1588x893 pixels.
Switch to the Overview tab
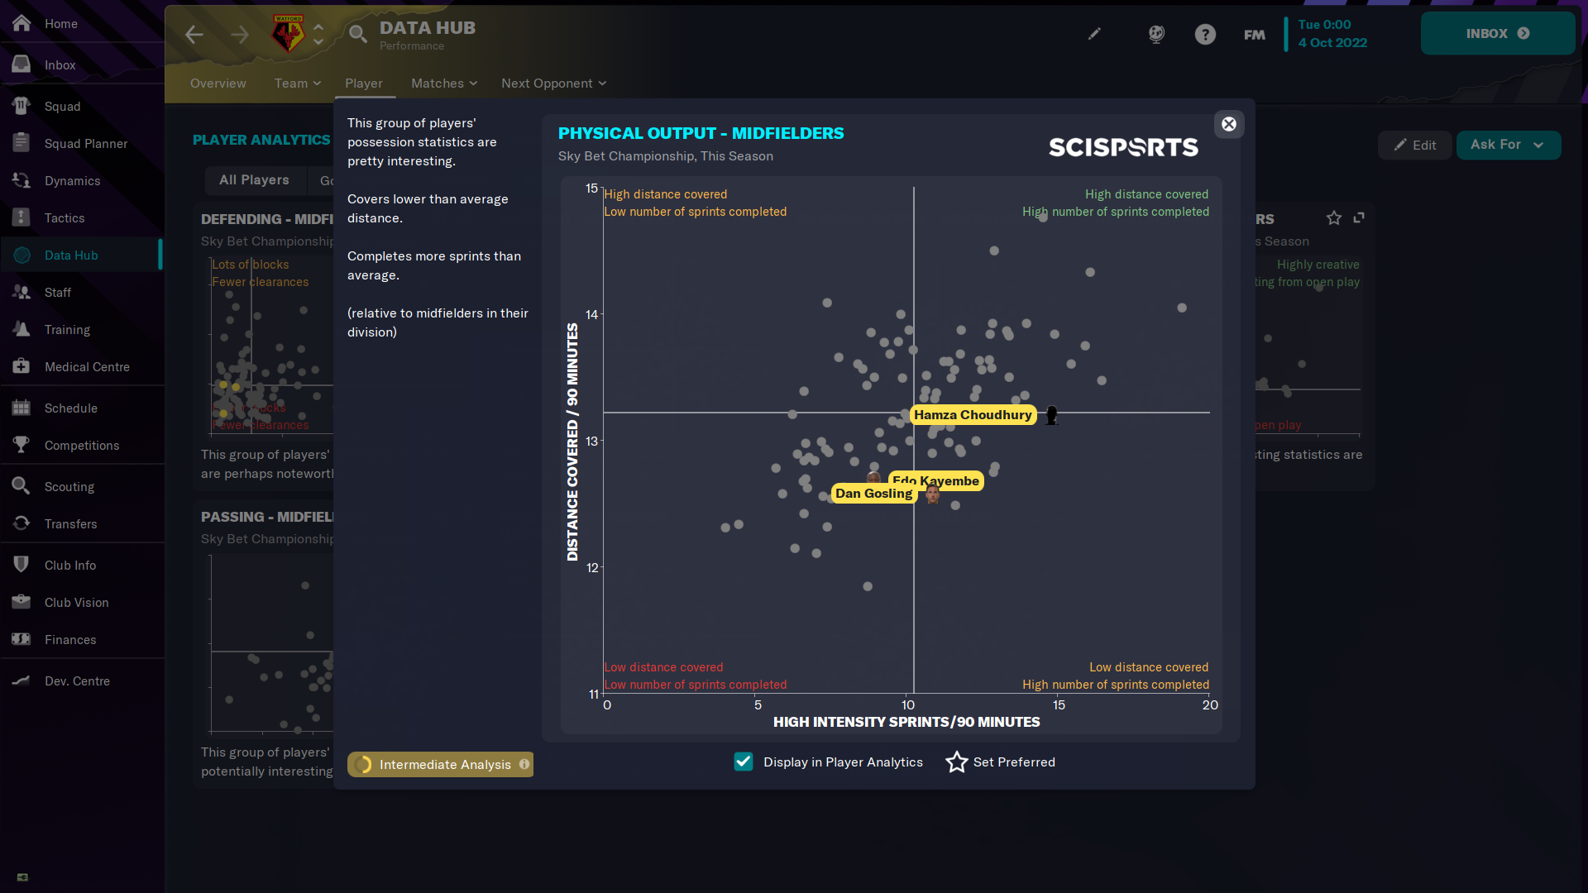pos(218,83)
